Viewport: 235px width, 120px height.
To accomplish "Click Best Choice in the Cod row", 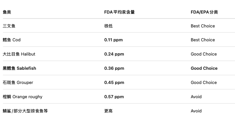I will (203, 40).
